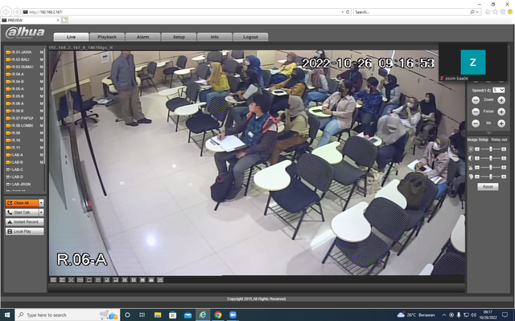Viewport: 515px width, 321px height.
Task: Decrease PTZ zoom with the minus button
Action: (x=476, y=100)
